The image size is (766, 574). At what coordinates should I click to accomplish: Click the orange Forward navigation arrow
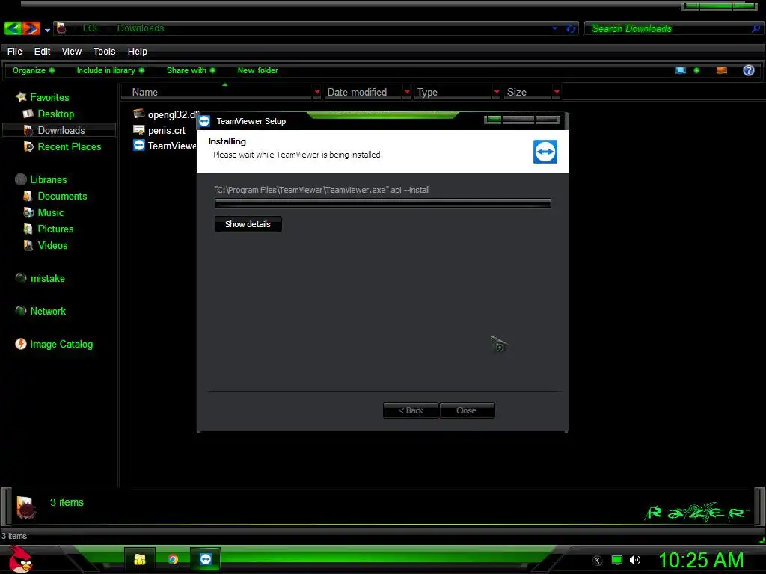pyautogui.click(x=31, y=28)
